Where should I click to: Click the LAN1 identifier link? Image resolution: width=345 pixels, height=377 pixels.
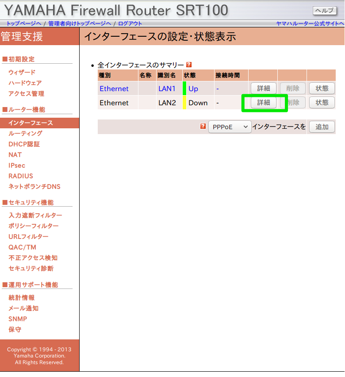point(167,89)
